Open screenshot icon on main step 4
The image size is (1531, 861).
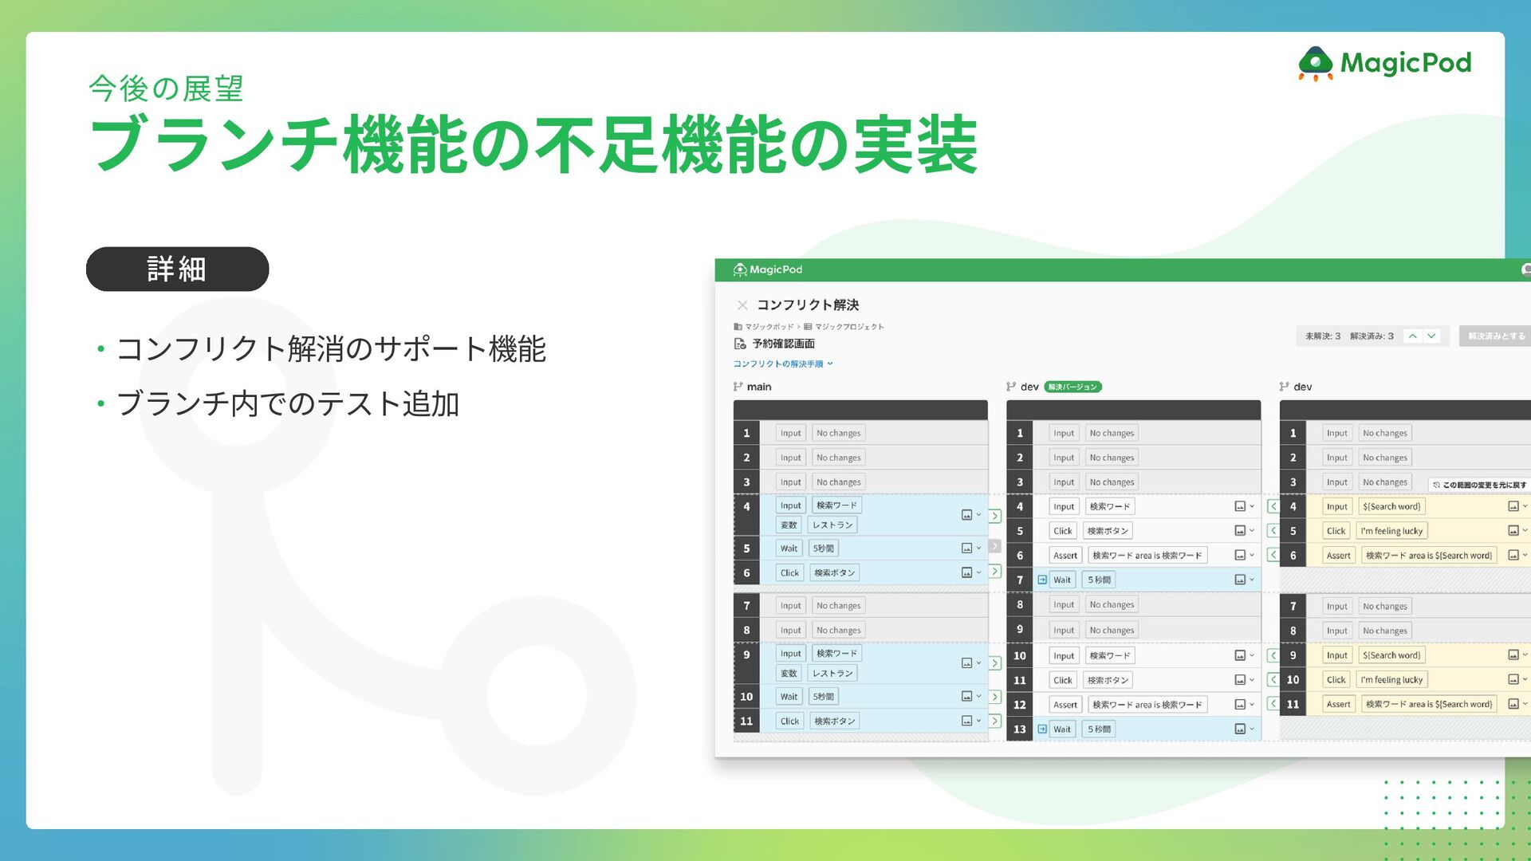click(x=966, y=515)
